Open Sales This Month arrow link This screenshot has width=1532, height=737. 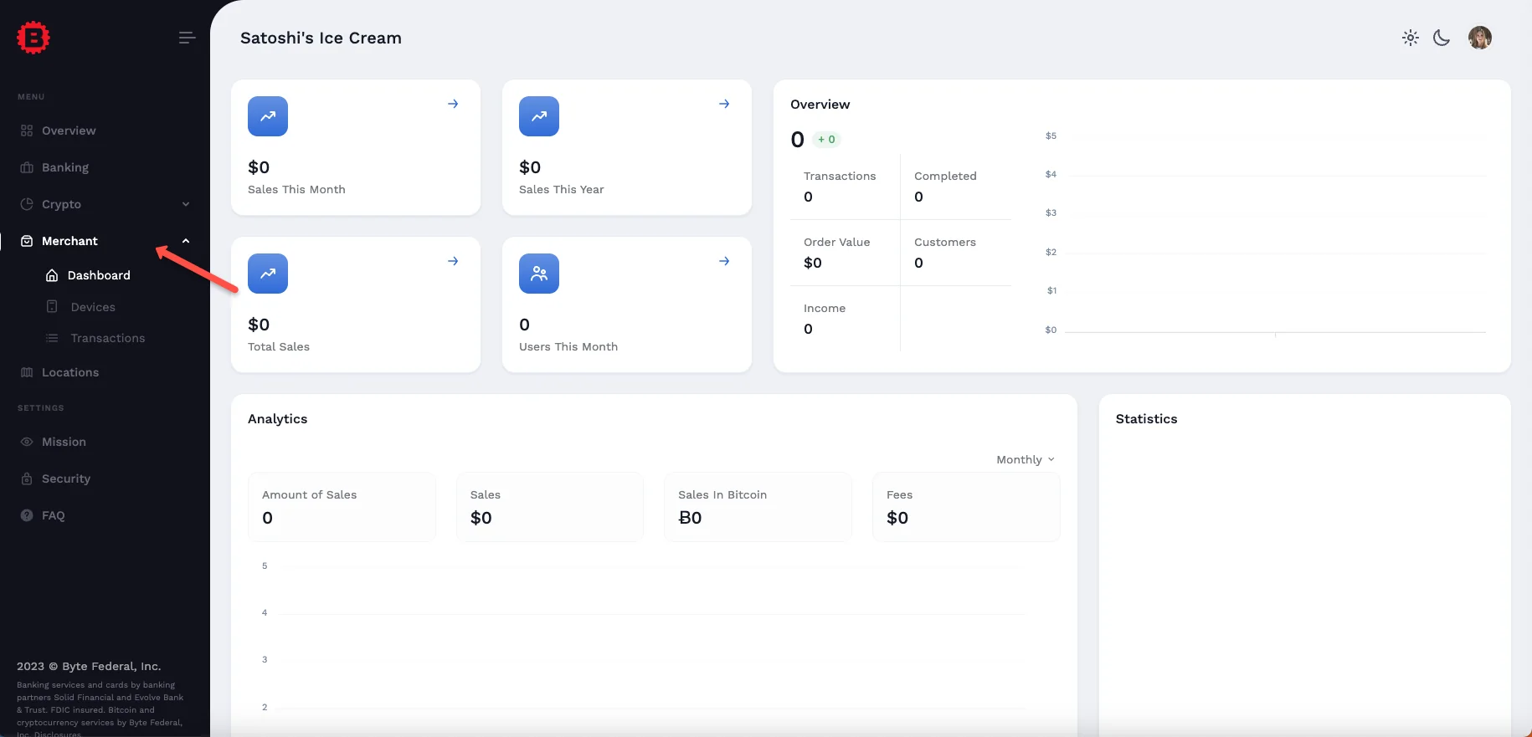453,104
